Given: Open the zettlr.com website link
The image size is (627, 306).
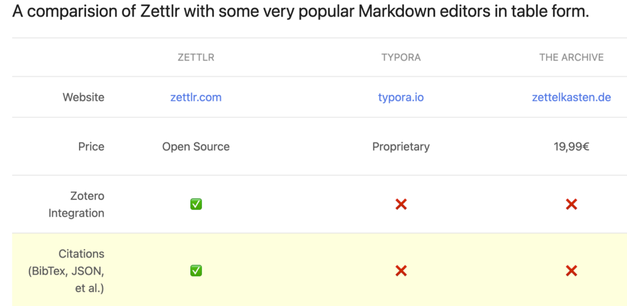Looking at the screenshot, I should [196, 97].
